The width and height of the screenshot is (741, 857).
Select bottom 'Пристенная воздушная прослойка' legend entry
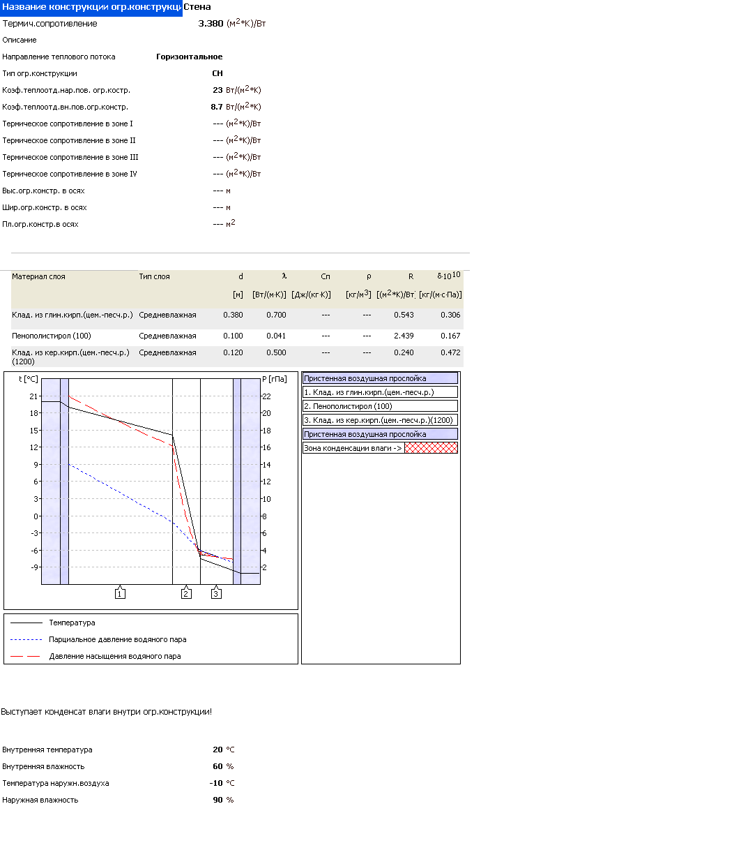click(380, 434)
